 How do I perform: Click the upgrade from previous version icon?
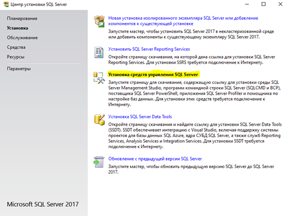click(99, 162)
